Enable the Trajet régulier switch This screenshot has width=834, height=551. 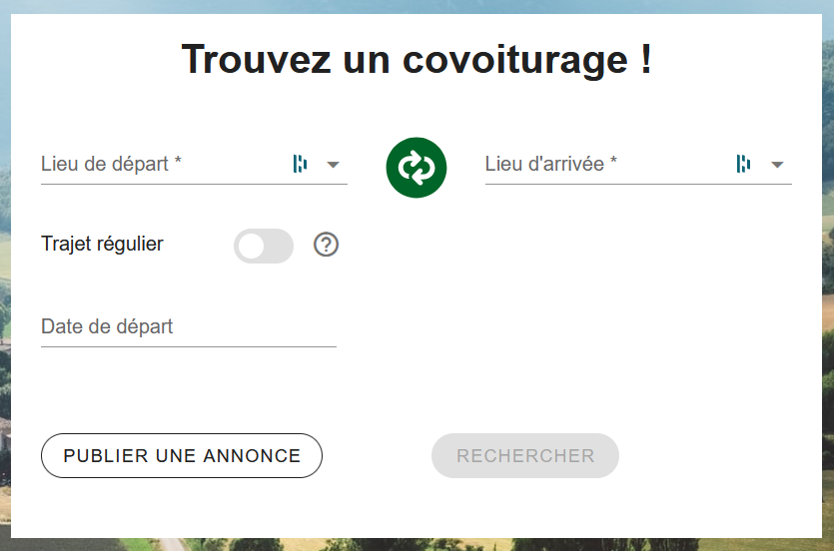point(264,246)
